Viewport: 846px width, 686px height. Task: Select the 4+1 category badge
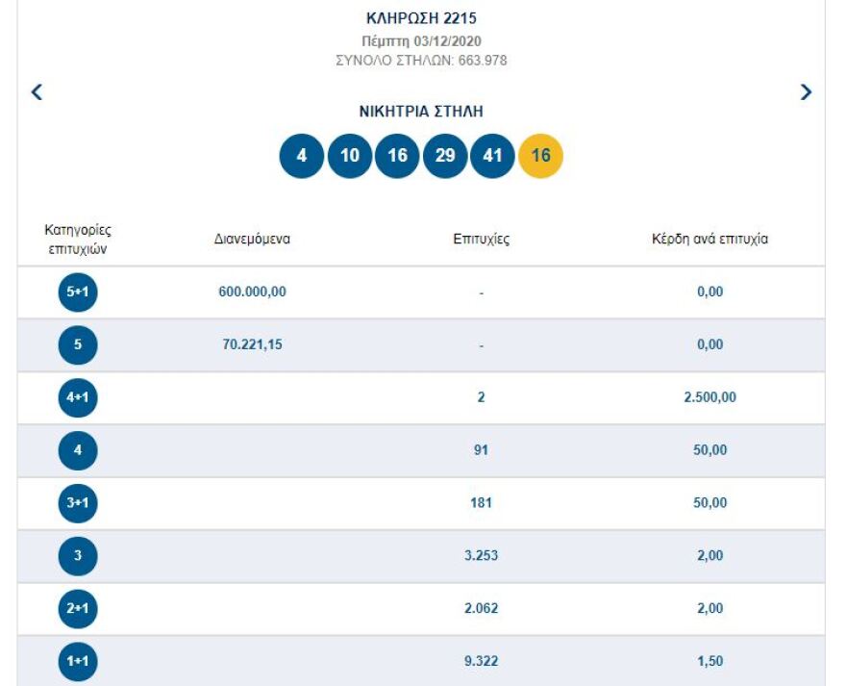78,398
